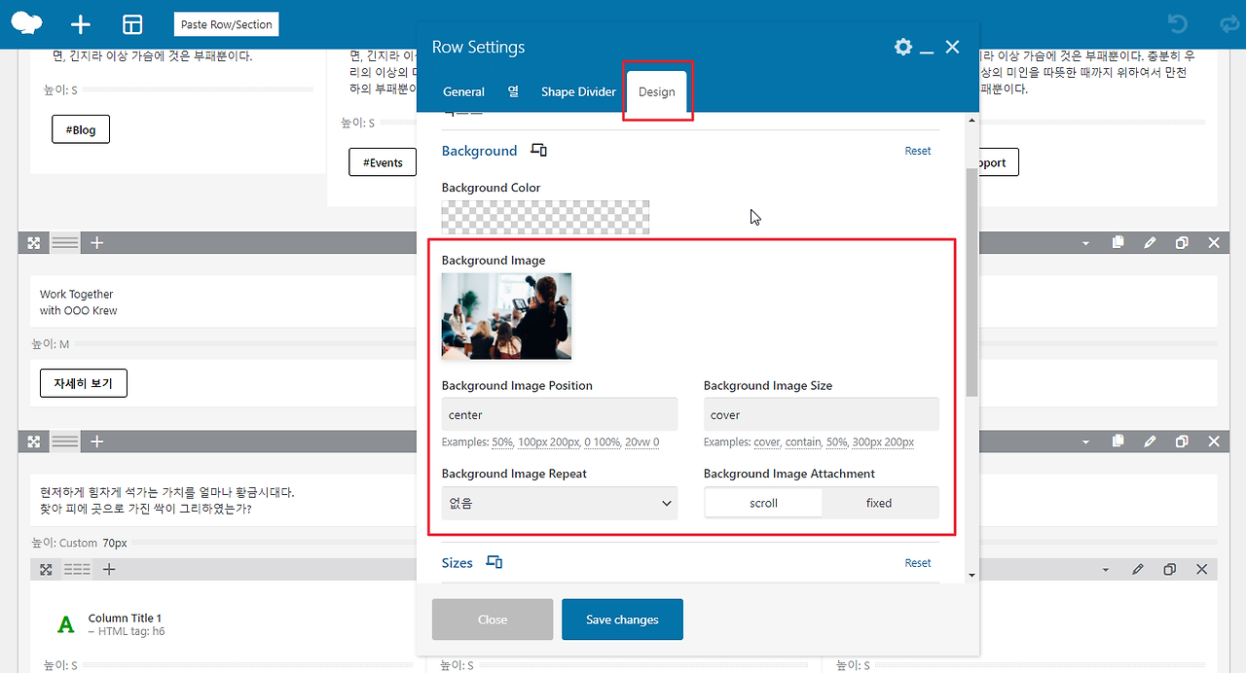Click the responsive devices icon beside Sizes heading
1246x673 pixels.
coord(494,562)
